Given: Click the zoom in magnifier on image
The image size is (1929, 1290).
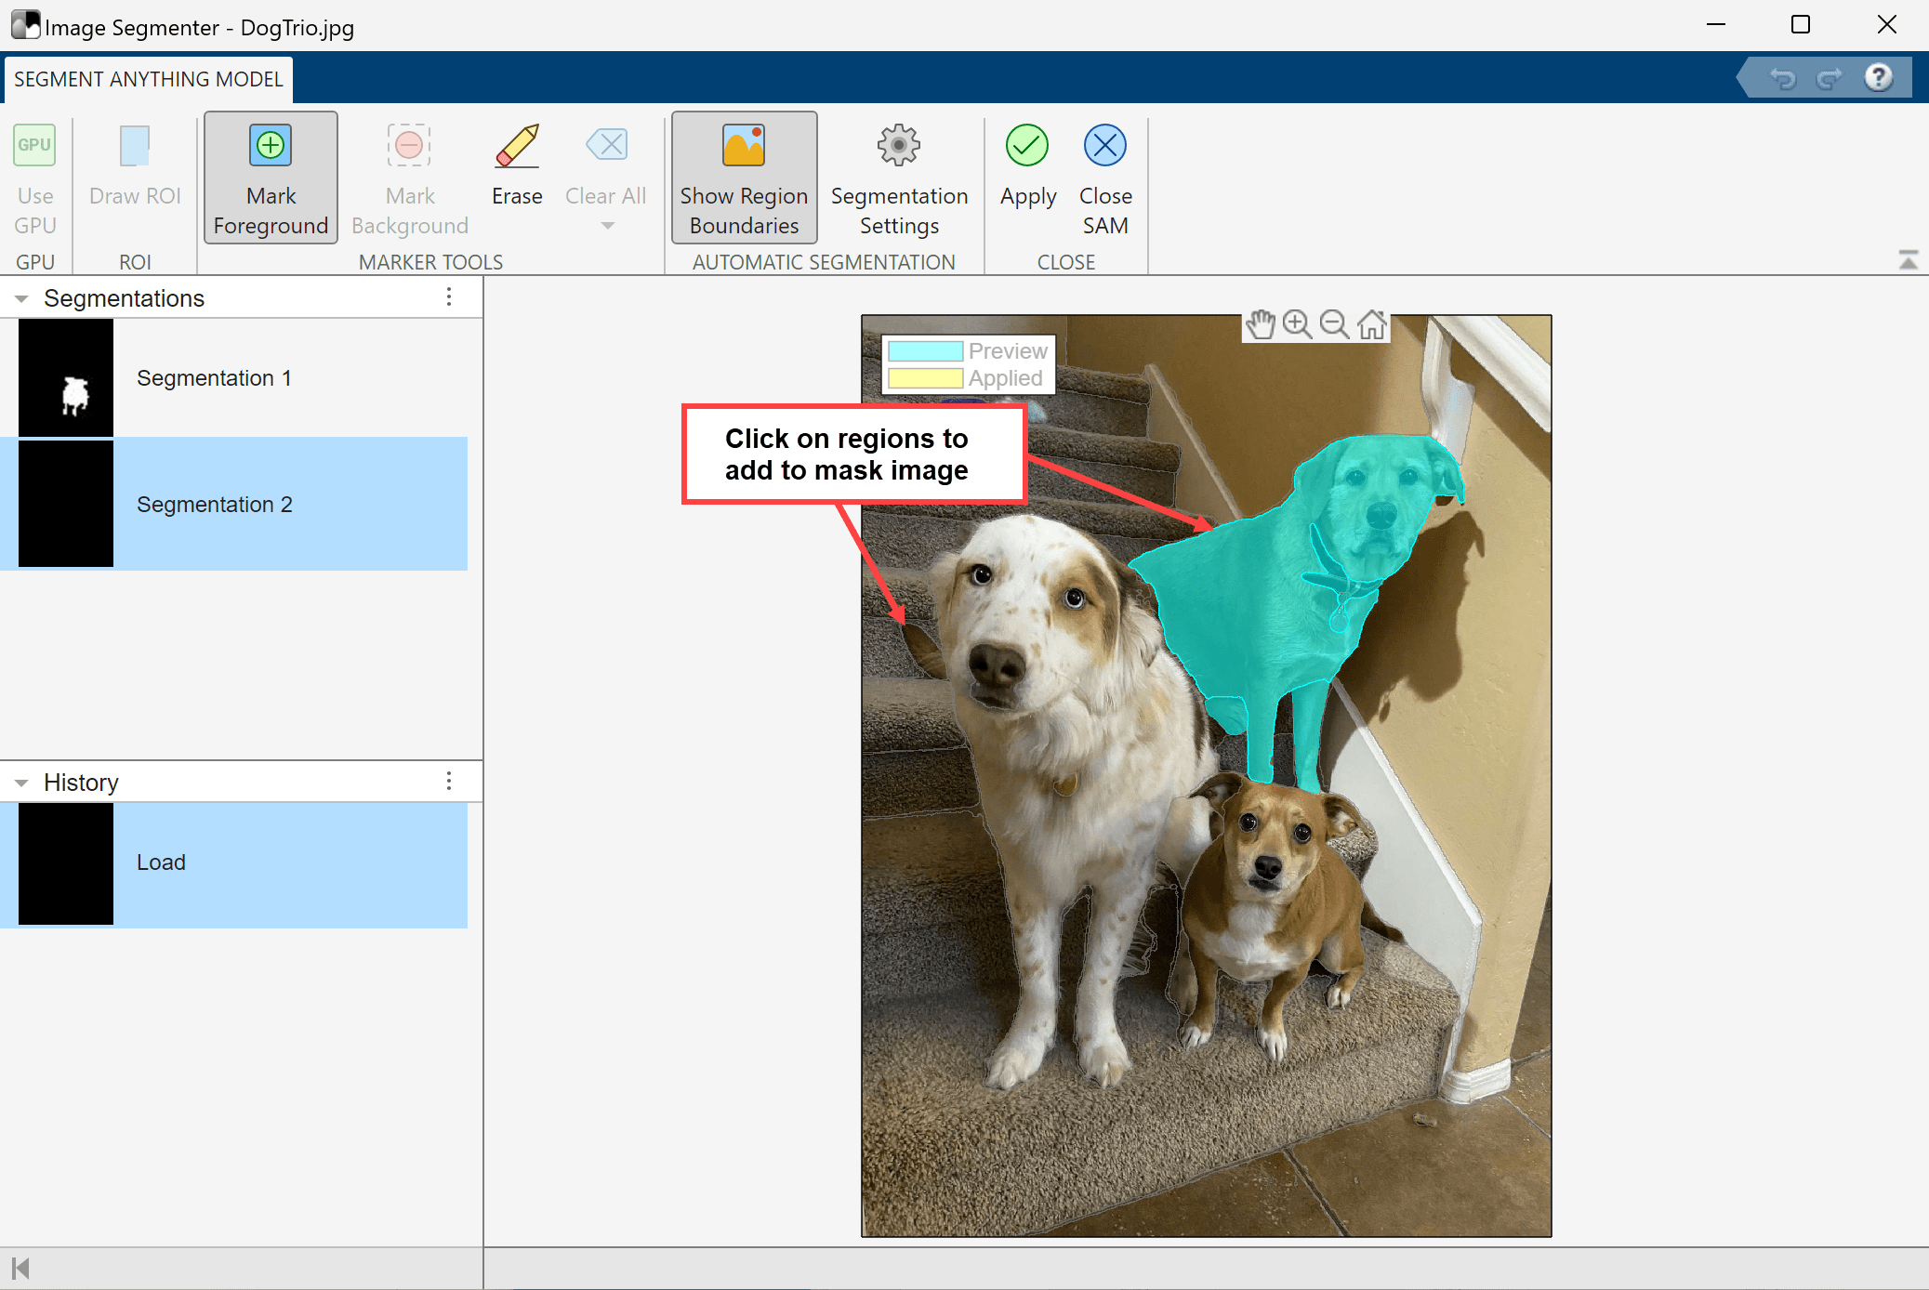Looking at the screenshot, I should [x=1297, y=324].
